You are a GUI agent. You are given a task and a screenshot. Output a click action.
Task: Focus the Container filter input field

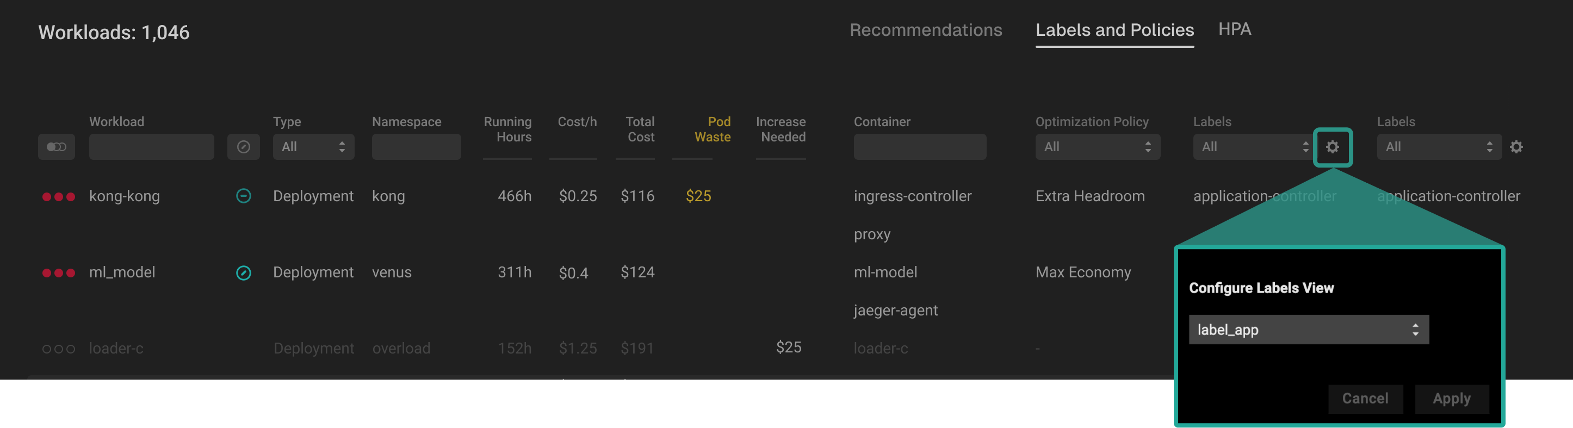tap(919, 147)
